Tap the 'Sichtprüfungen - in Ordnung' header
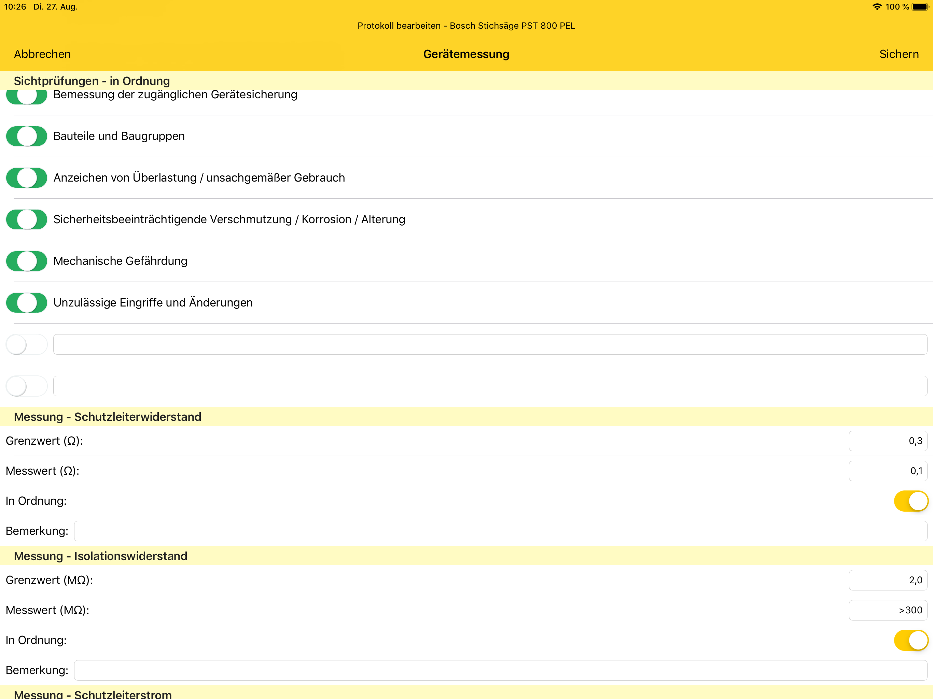 pyautogui.click(x=92, y=81)
